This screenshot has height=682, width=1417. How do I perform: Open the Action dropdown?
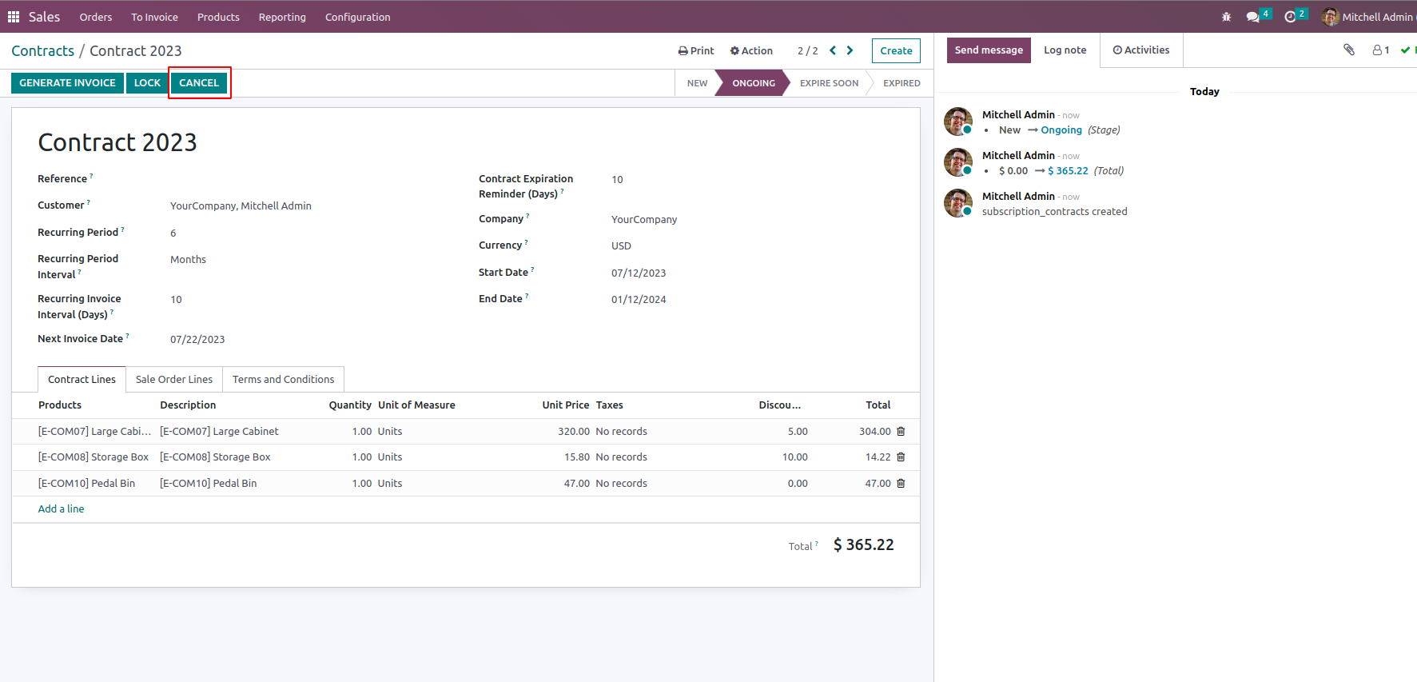point(751,50)
